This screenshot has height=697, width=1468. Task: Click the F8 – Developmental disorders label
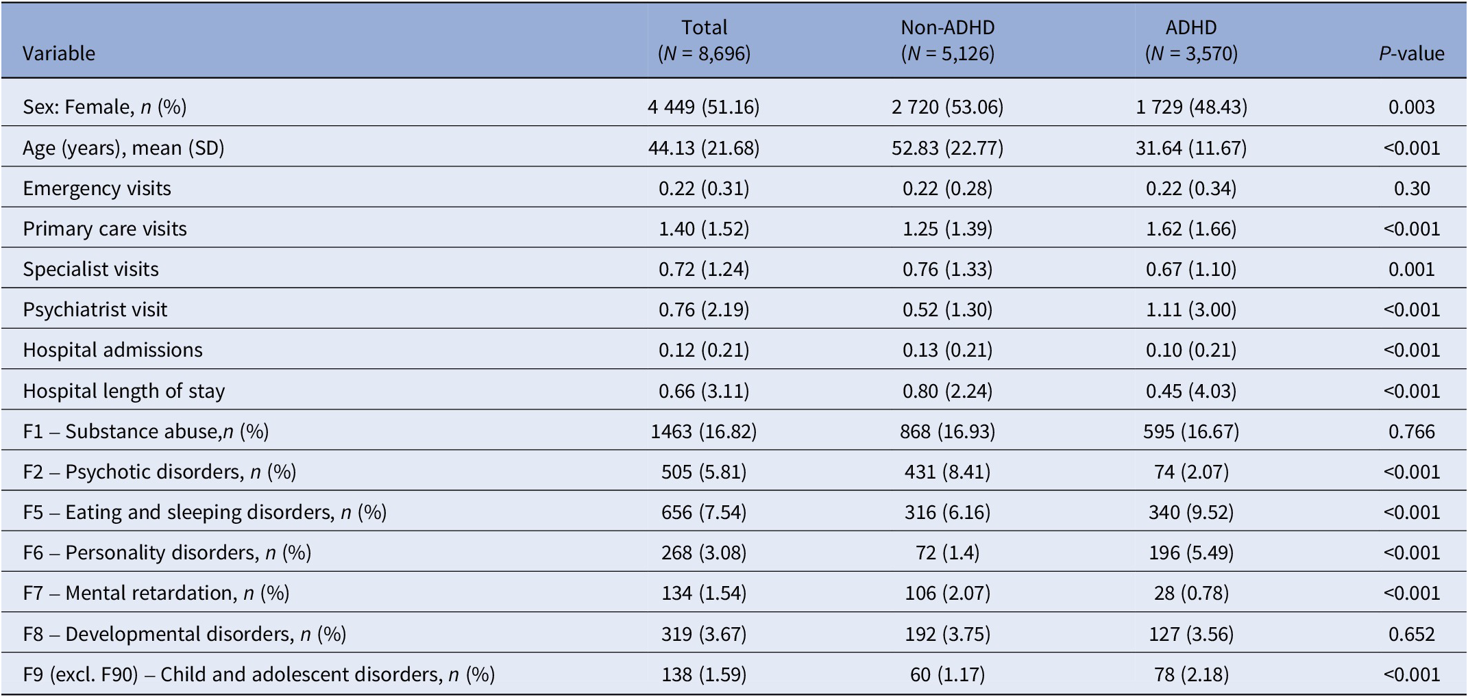click(184, 634)
